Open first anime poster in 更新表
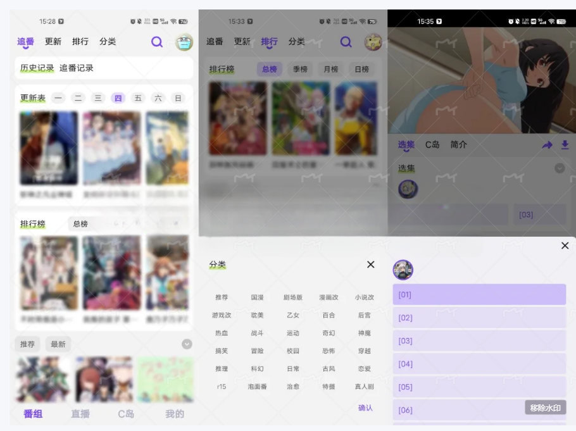576x431 pixels. click(x=49, y=148)
